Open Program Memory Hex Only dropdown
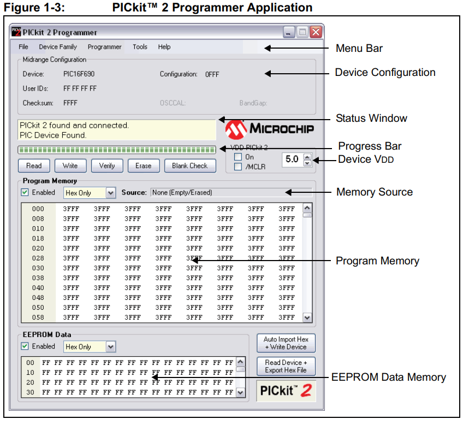This screenshot has height=425, width=469. pyautogui.click(x=111, y=193)
